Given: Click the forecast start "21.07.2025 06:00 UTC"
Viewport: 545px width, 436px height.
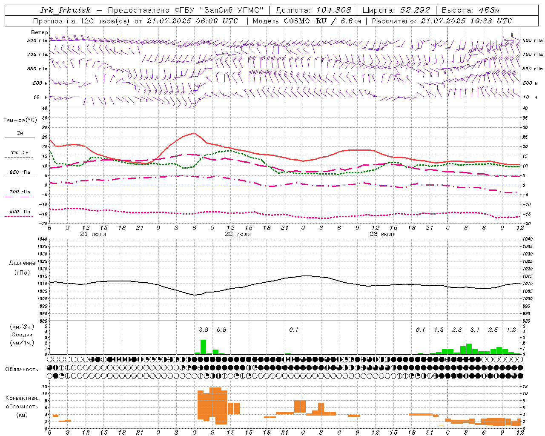Looking at the screenshot, I should (x=192, y=21).
